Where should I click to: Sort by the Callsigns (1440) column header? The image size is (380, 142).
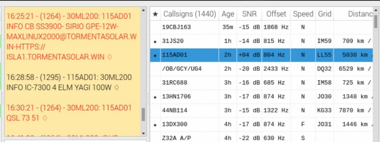coord(189,14)
